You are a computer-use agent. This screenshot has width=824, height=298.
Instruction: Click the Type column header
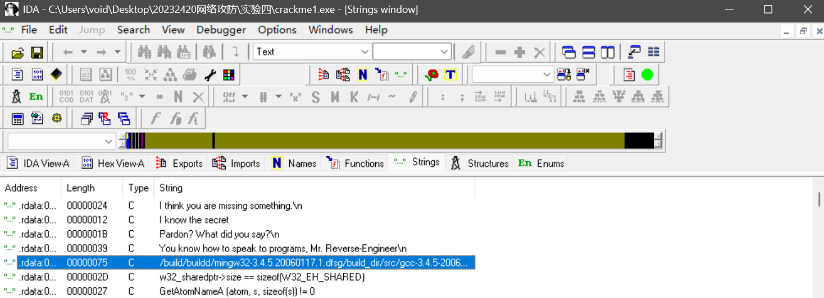(x=139, y=188)
